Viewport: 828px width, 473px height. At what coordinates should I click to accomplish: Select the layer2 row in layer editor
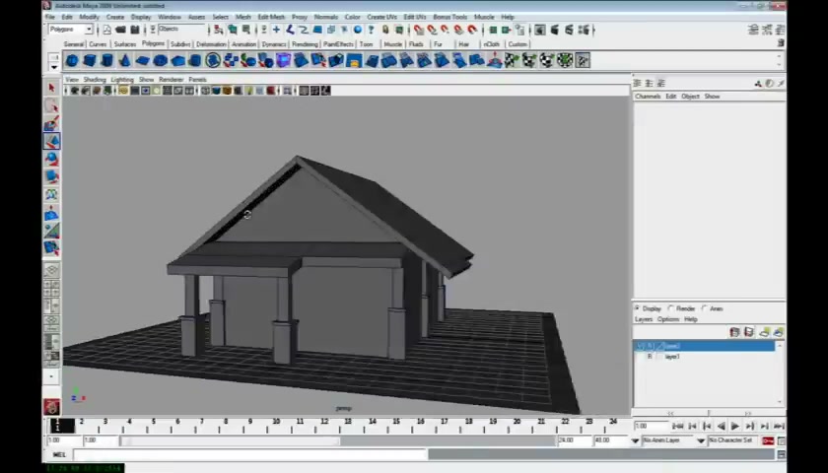point(704,346)
